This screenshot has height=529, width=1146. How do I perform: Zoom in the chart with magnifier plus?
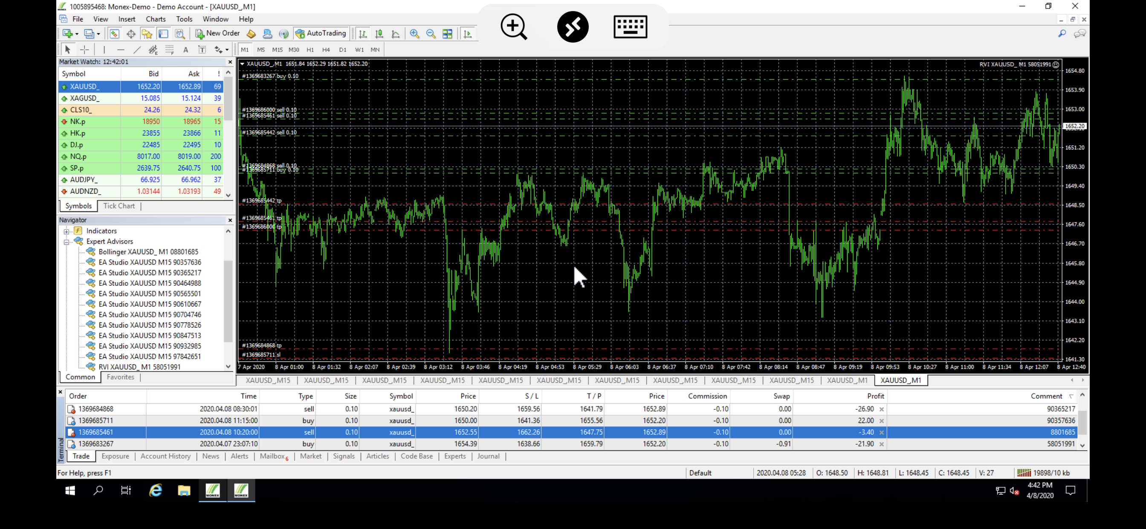(x=415, y=33)
